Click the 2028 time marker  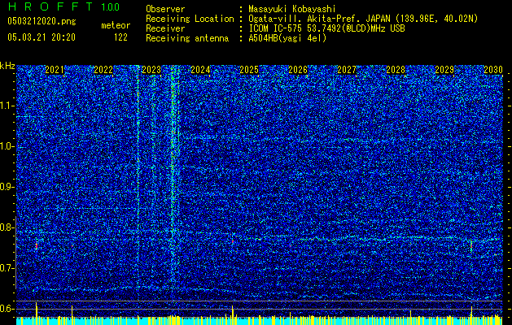396,70
